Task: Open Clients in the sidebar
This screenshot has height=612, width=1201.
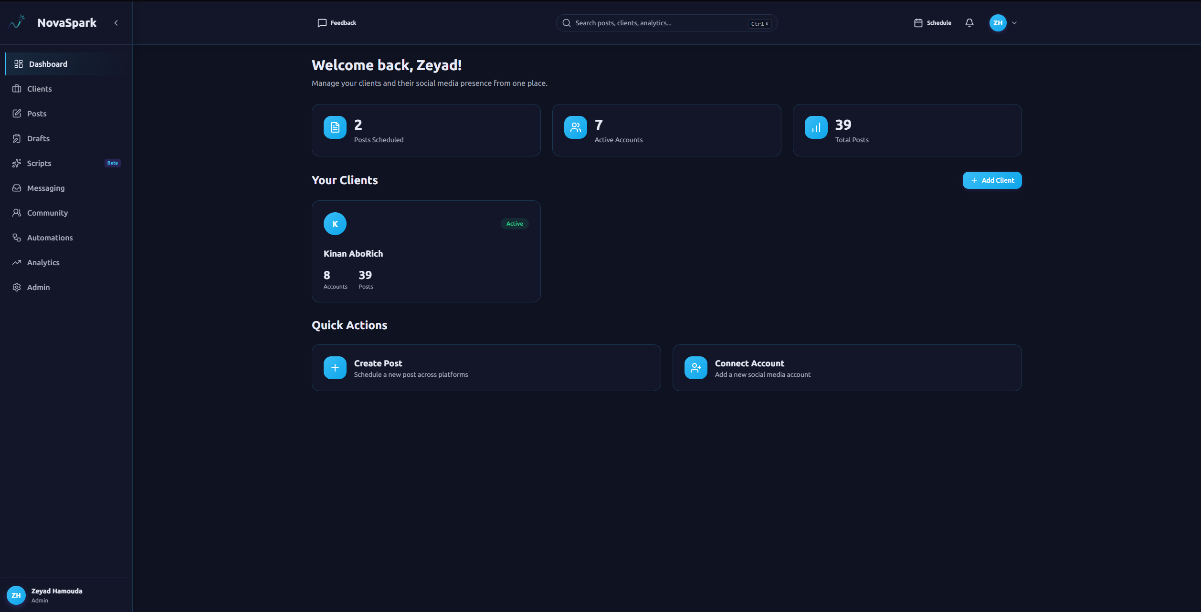Action: (39, 89)
